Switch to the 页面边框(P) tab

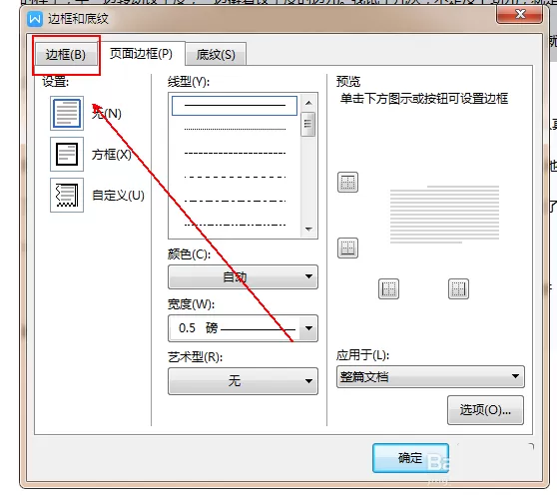point(141,54)
